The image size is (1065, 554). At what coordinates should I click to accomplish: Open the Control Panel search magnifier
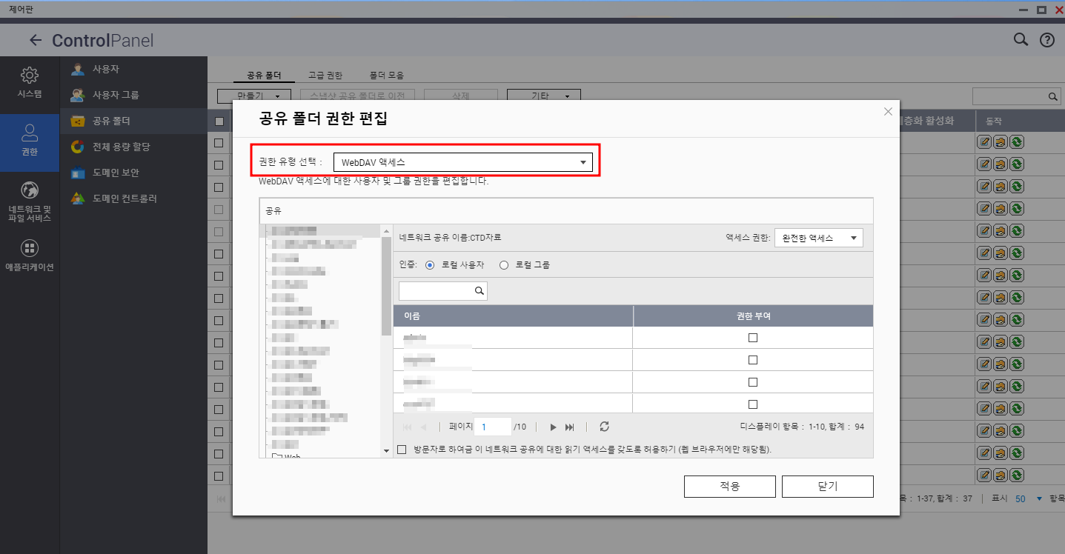(1021, 40)
